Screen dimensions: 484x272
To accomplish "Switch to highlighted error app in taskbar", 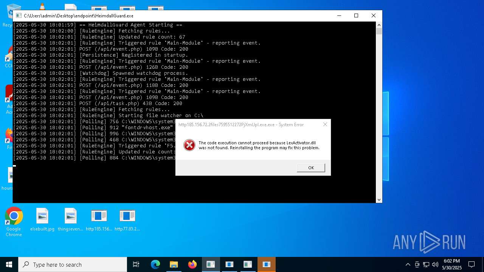I will point(266,264).
